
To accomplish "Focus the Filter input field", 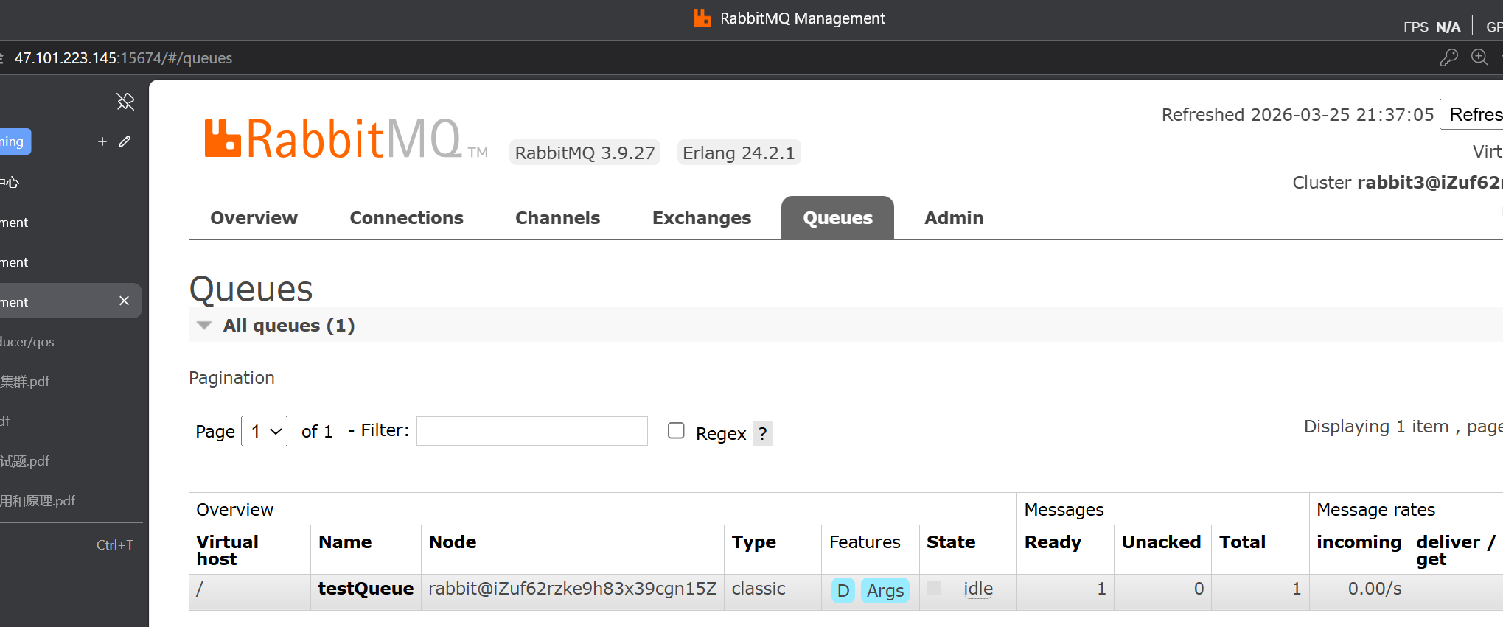I will 532,431.
